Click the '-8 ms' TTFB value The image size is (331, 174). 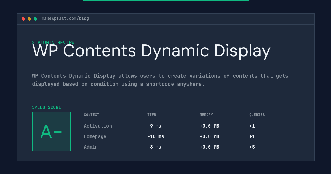click(x=154, y=147)
